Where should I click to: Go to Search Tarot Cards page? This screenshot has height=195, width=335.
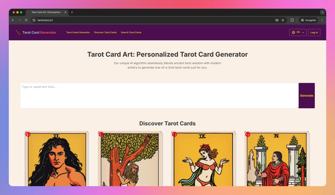[131, 32]
